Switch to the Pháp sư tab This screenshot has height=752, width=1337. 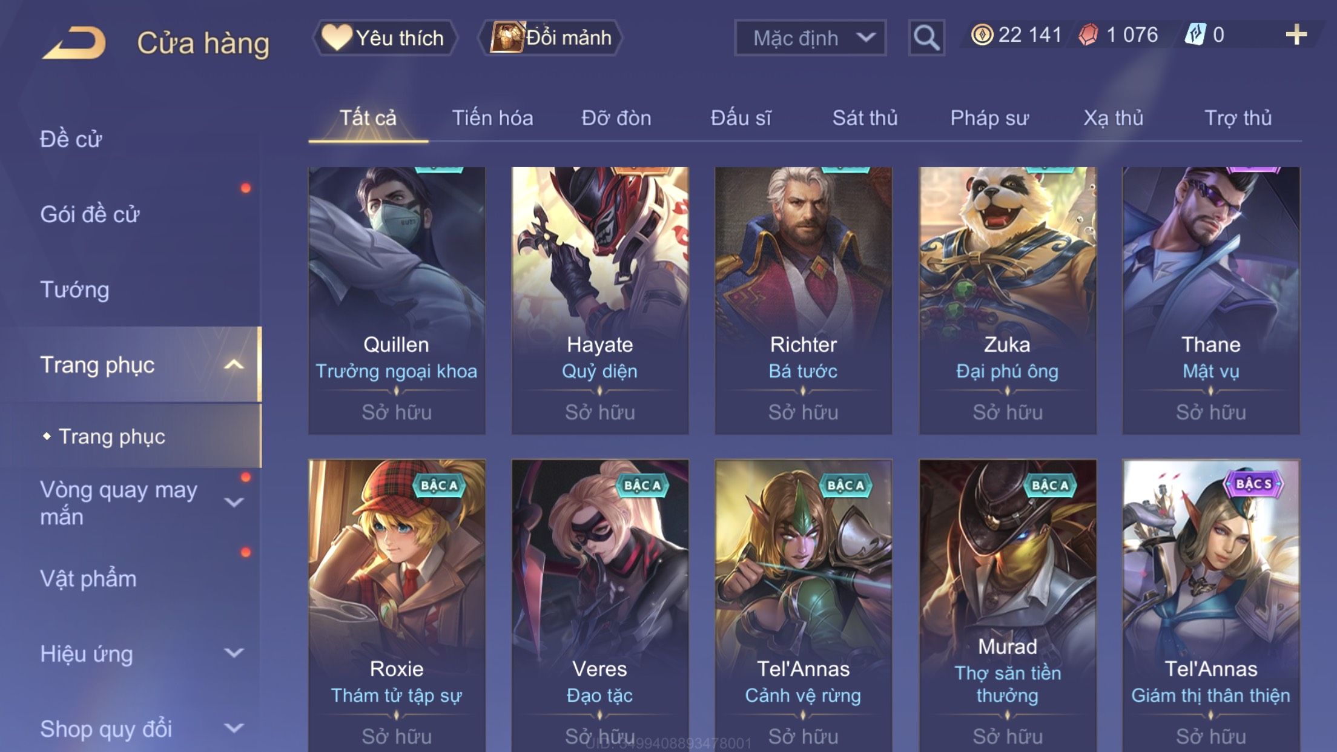pos(989,118)
